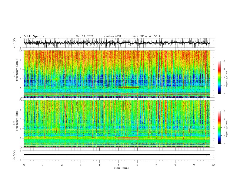Click the ch.2 spectrogram color bar

219,127
